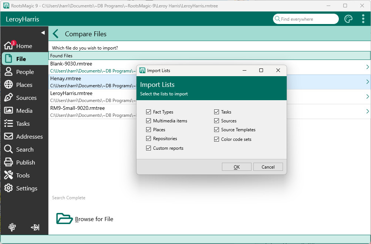The image size is (371, 244).
Task: Uncheck the Multimedia items checkbox
Action: (149, 121)
